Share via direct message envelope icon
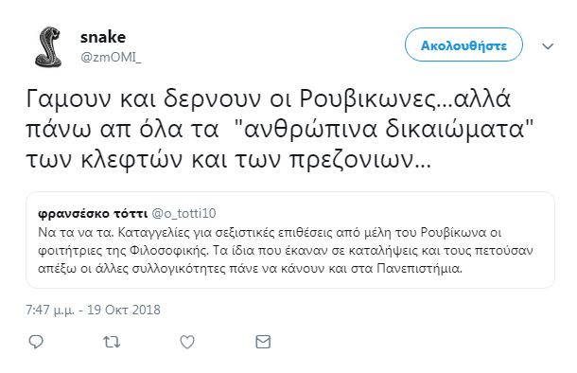This screenshot has width=577, height=373. click(x=263, y=342)
